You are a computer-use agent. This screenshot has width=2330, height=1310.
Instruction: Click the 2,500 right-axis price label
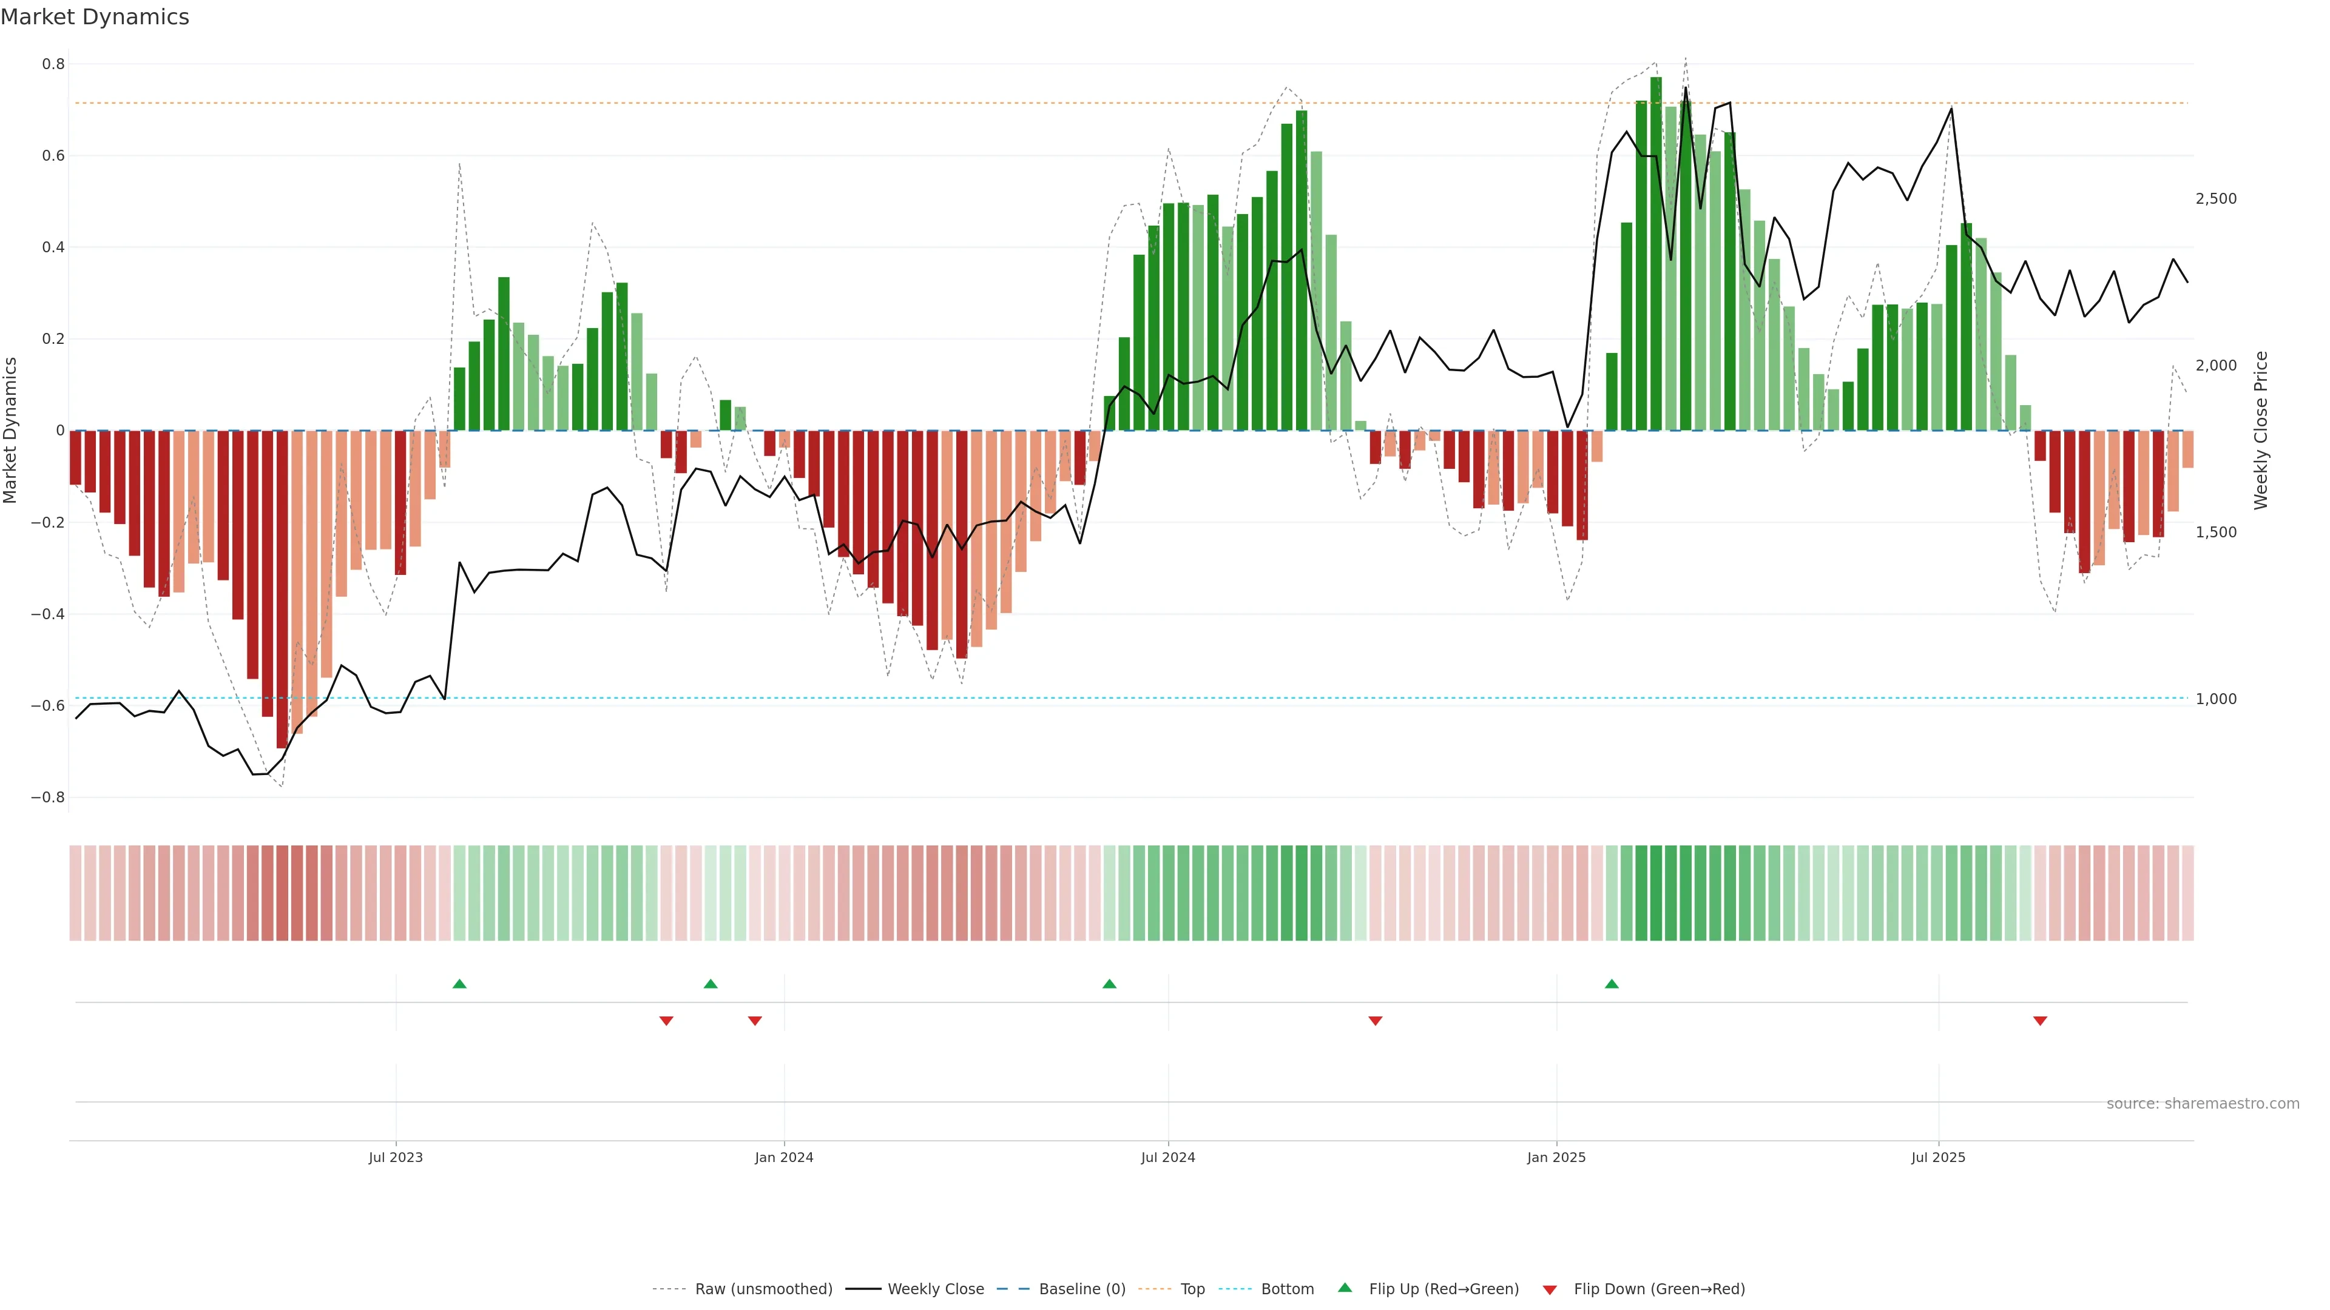[x=2216, y=199]
